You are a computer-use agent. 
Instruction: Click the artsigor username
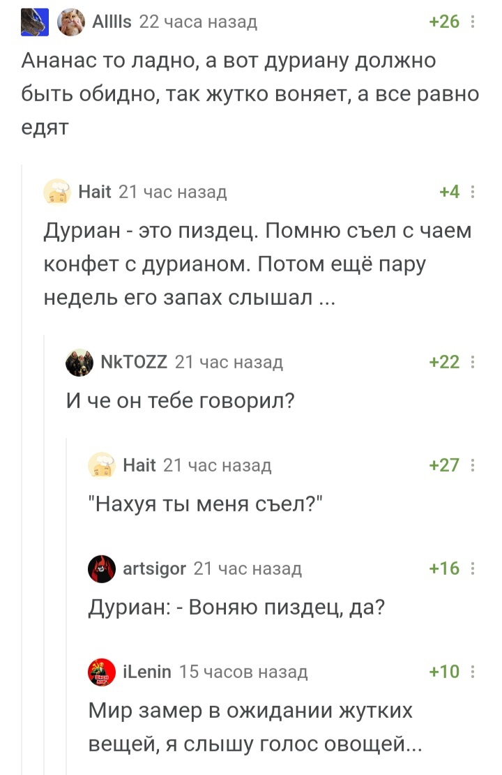click(155, 569)
